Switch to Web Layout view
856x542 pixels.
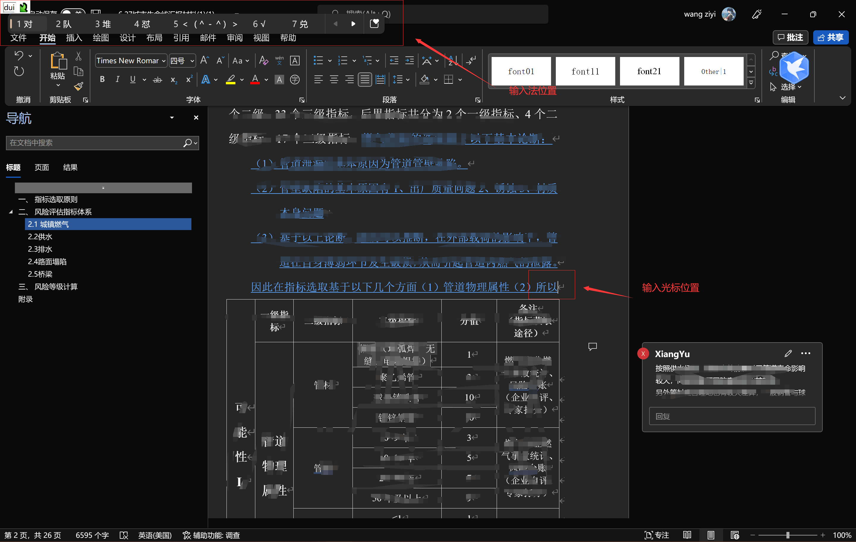pyautogui.click(x=735, y=535)
